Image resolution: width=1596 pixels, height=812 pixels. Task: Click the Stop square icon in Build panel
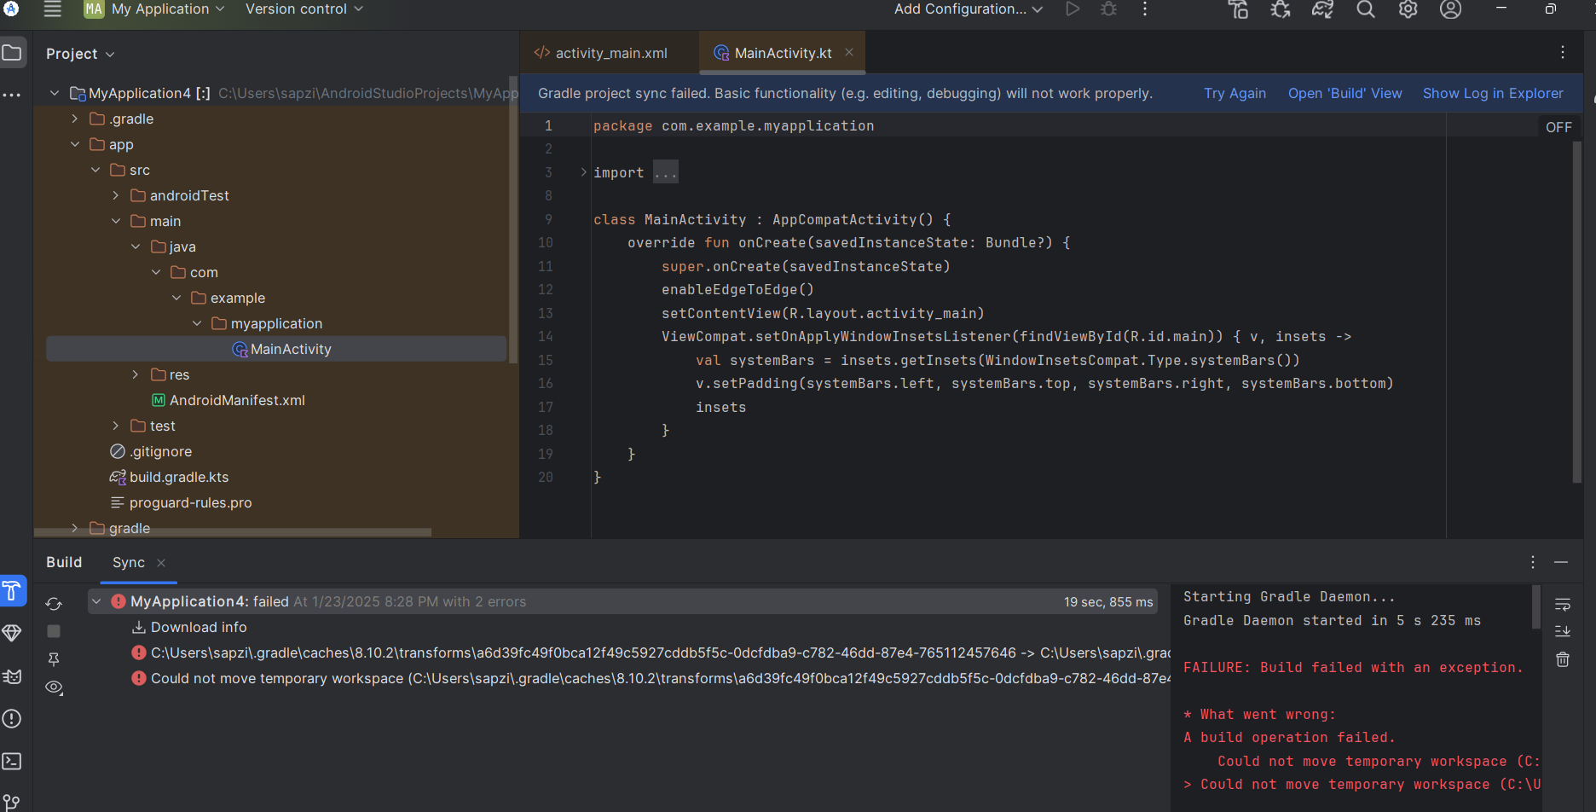[54, 631]
